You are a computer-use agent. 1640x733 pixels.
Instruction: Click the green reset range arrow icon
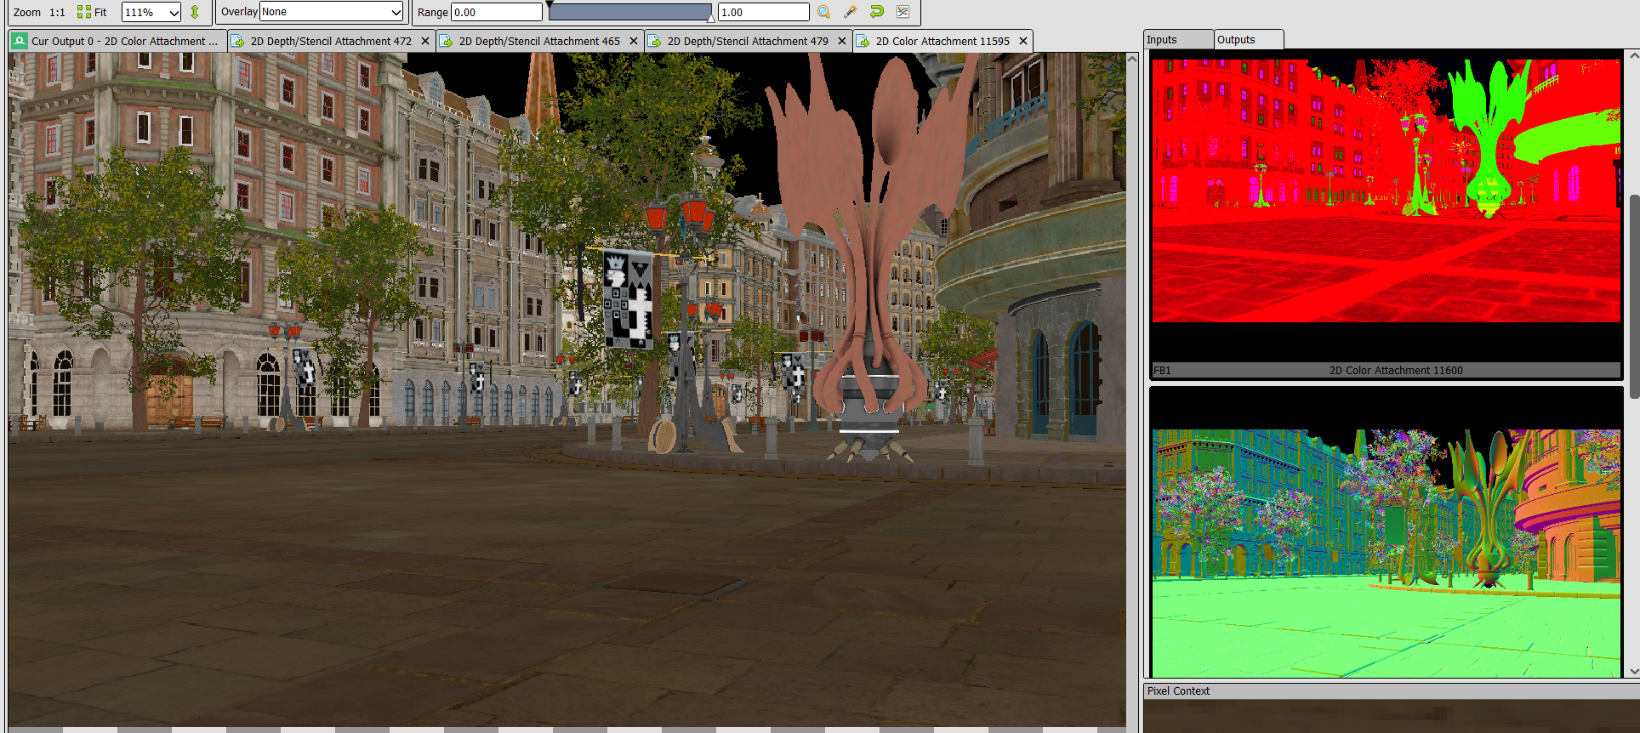(x=876, y=12)
